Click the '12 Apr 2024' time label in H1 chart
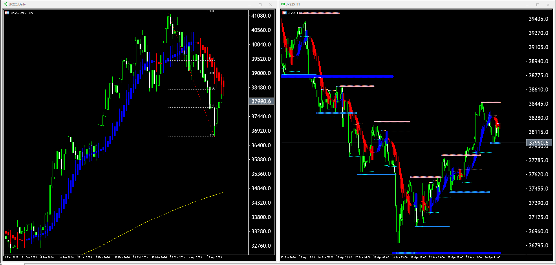 coord(288,257)
